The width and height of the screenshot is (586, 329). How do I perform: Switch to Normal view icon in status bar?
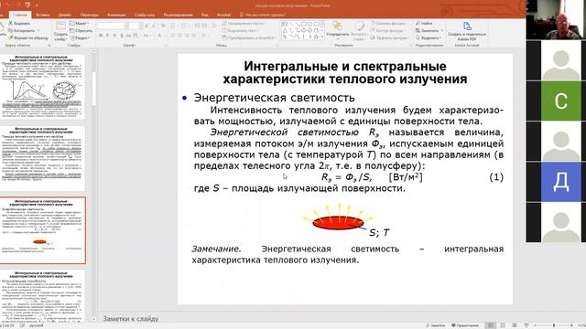(x=491, y=325)
